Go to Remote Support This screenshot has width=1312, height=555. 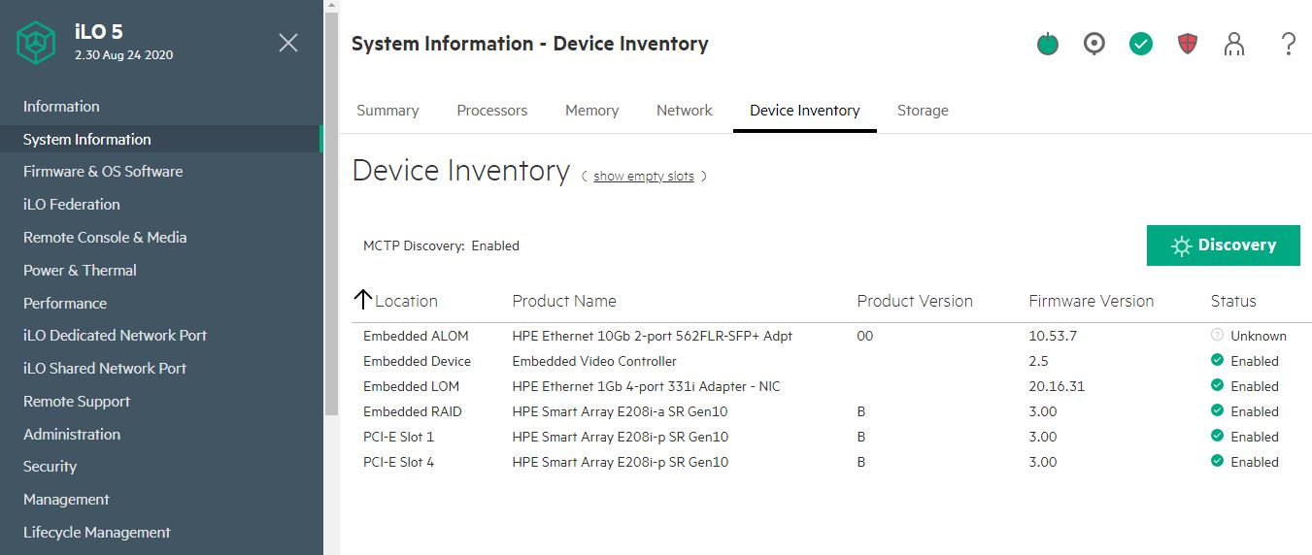coord(77,401)
